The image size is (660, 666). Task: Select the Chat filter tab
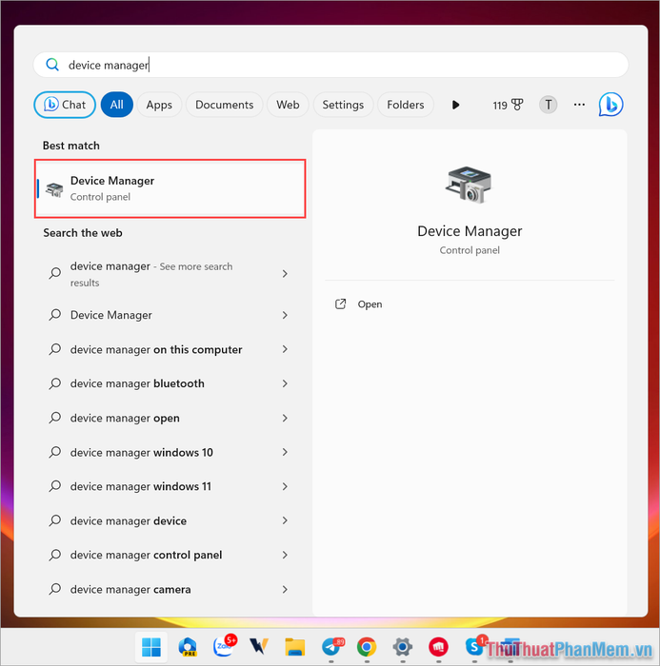click(65, 105)
